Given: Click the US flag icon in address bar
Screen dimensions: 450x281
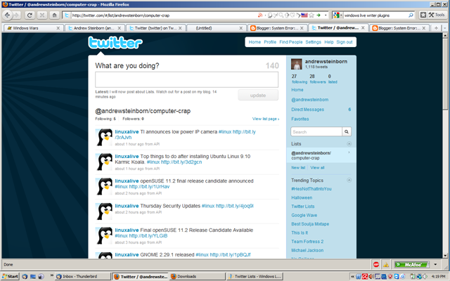Looking at the screenshot, I should click(304, 15).
